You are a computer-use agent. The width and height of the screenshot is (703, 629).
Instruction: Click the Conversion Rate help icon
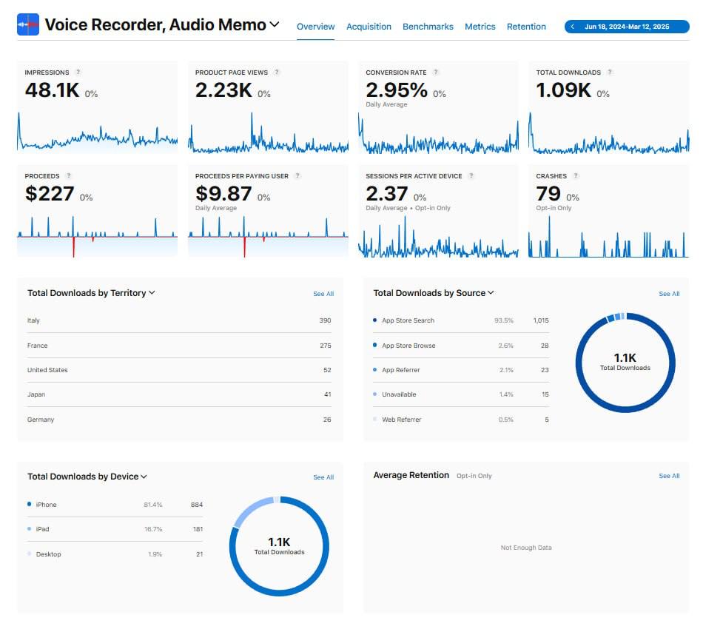(436, 73)
